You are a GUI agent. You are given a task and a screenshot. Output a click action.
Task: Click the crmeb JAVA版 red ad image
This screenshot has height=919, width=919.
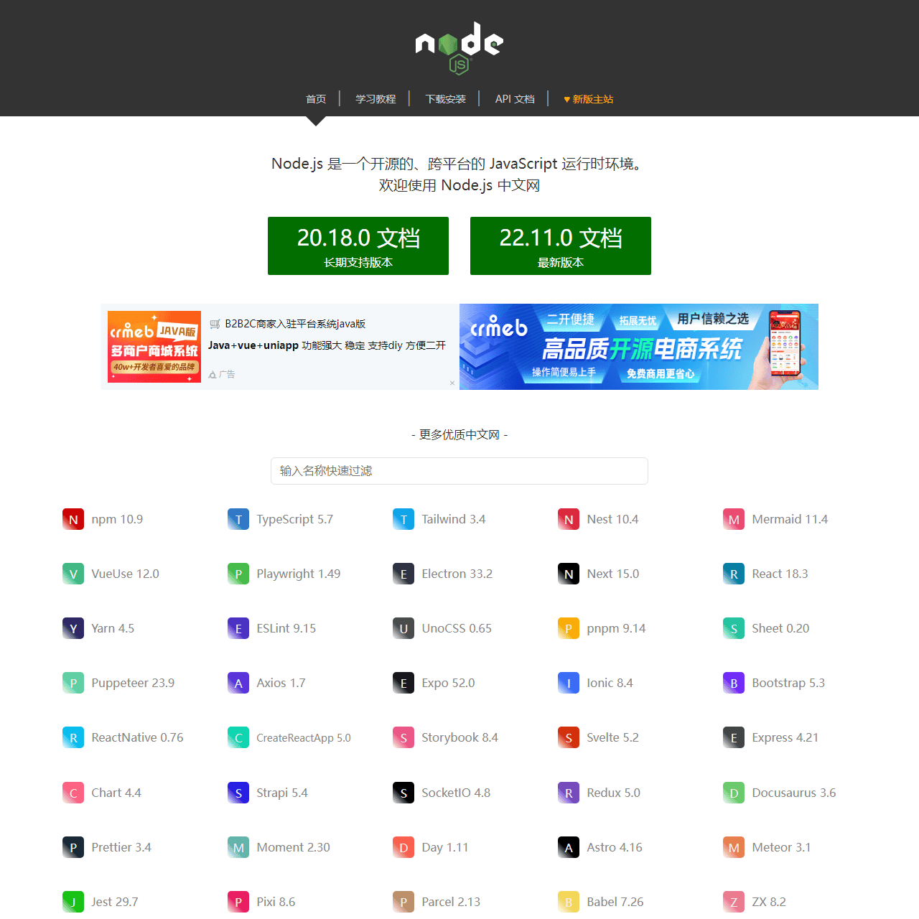154,347
